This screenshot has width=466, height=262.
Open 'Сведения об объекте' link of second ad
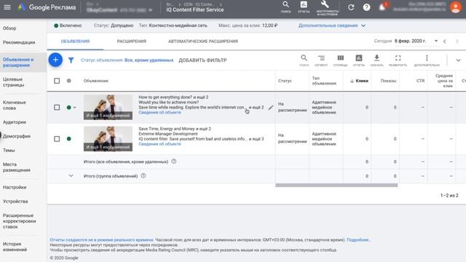point(159,144)
